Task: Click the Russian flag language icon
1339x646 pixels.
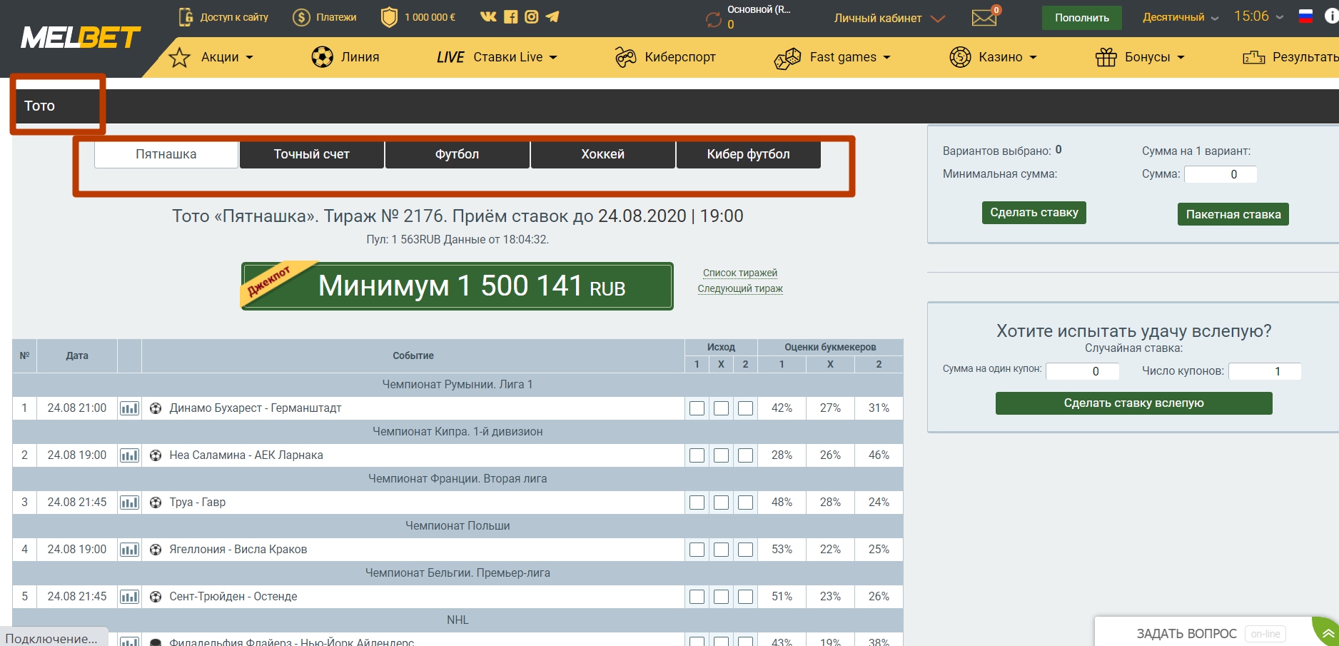Action: (1305, 16)
